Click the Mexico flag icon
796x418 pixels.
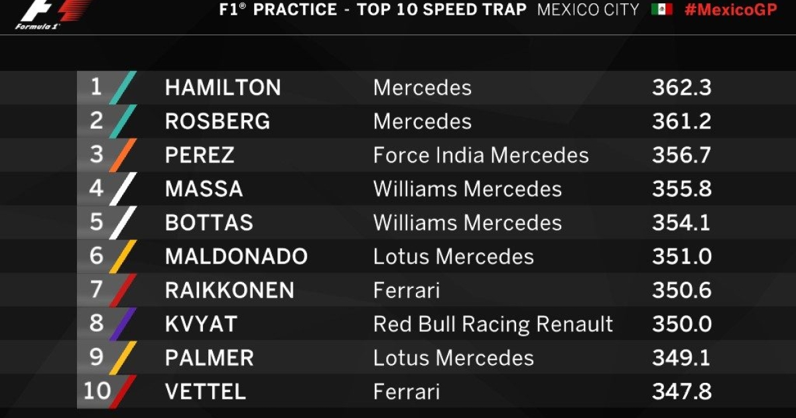[661, 9]
